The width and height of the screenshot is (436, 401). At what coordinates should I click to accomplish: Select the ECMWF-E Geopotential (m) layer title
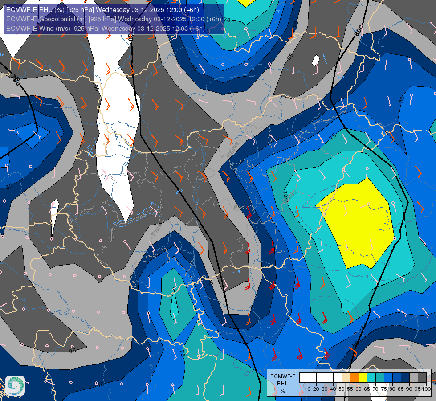(114, 19)
